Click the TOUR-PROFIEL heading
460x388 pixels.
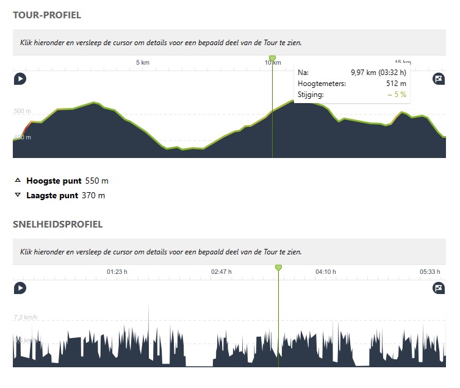tap(47, 15)
